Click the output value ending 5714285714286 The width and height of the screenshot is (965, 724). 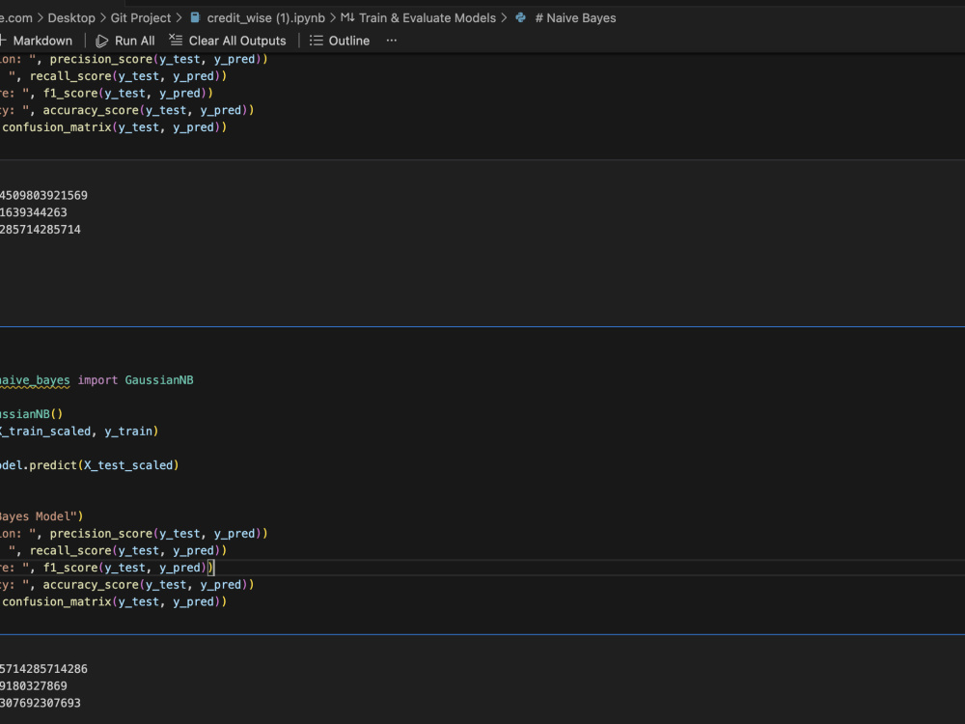pyautogui.click(x=43, y=669)
